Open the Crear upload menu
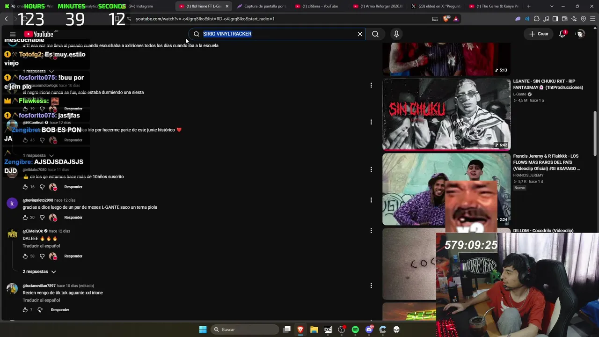 tap(539, 34)
